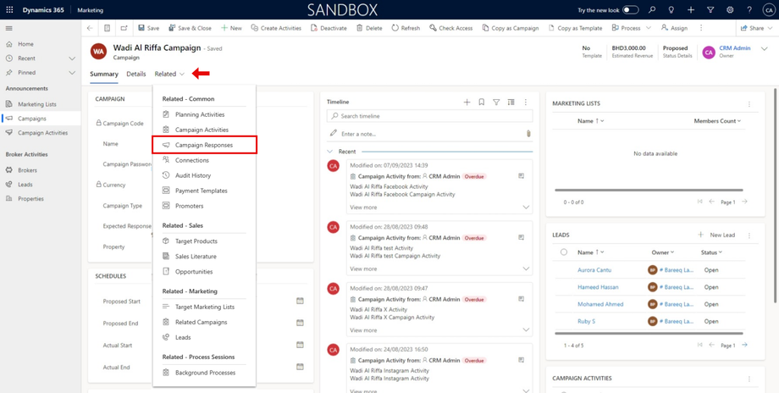This screenshot has height=393, width=779.
Task: Click New Lead button
Action: point(716,235)
